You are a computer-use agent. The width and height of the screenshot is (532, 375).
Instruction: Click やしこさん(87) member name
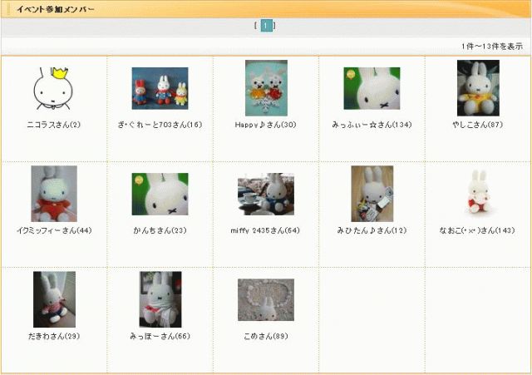click(x=478, y=125)
